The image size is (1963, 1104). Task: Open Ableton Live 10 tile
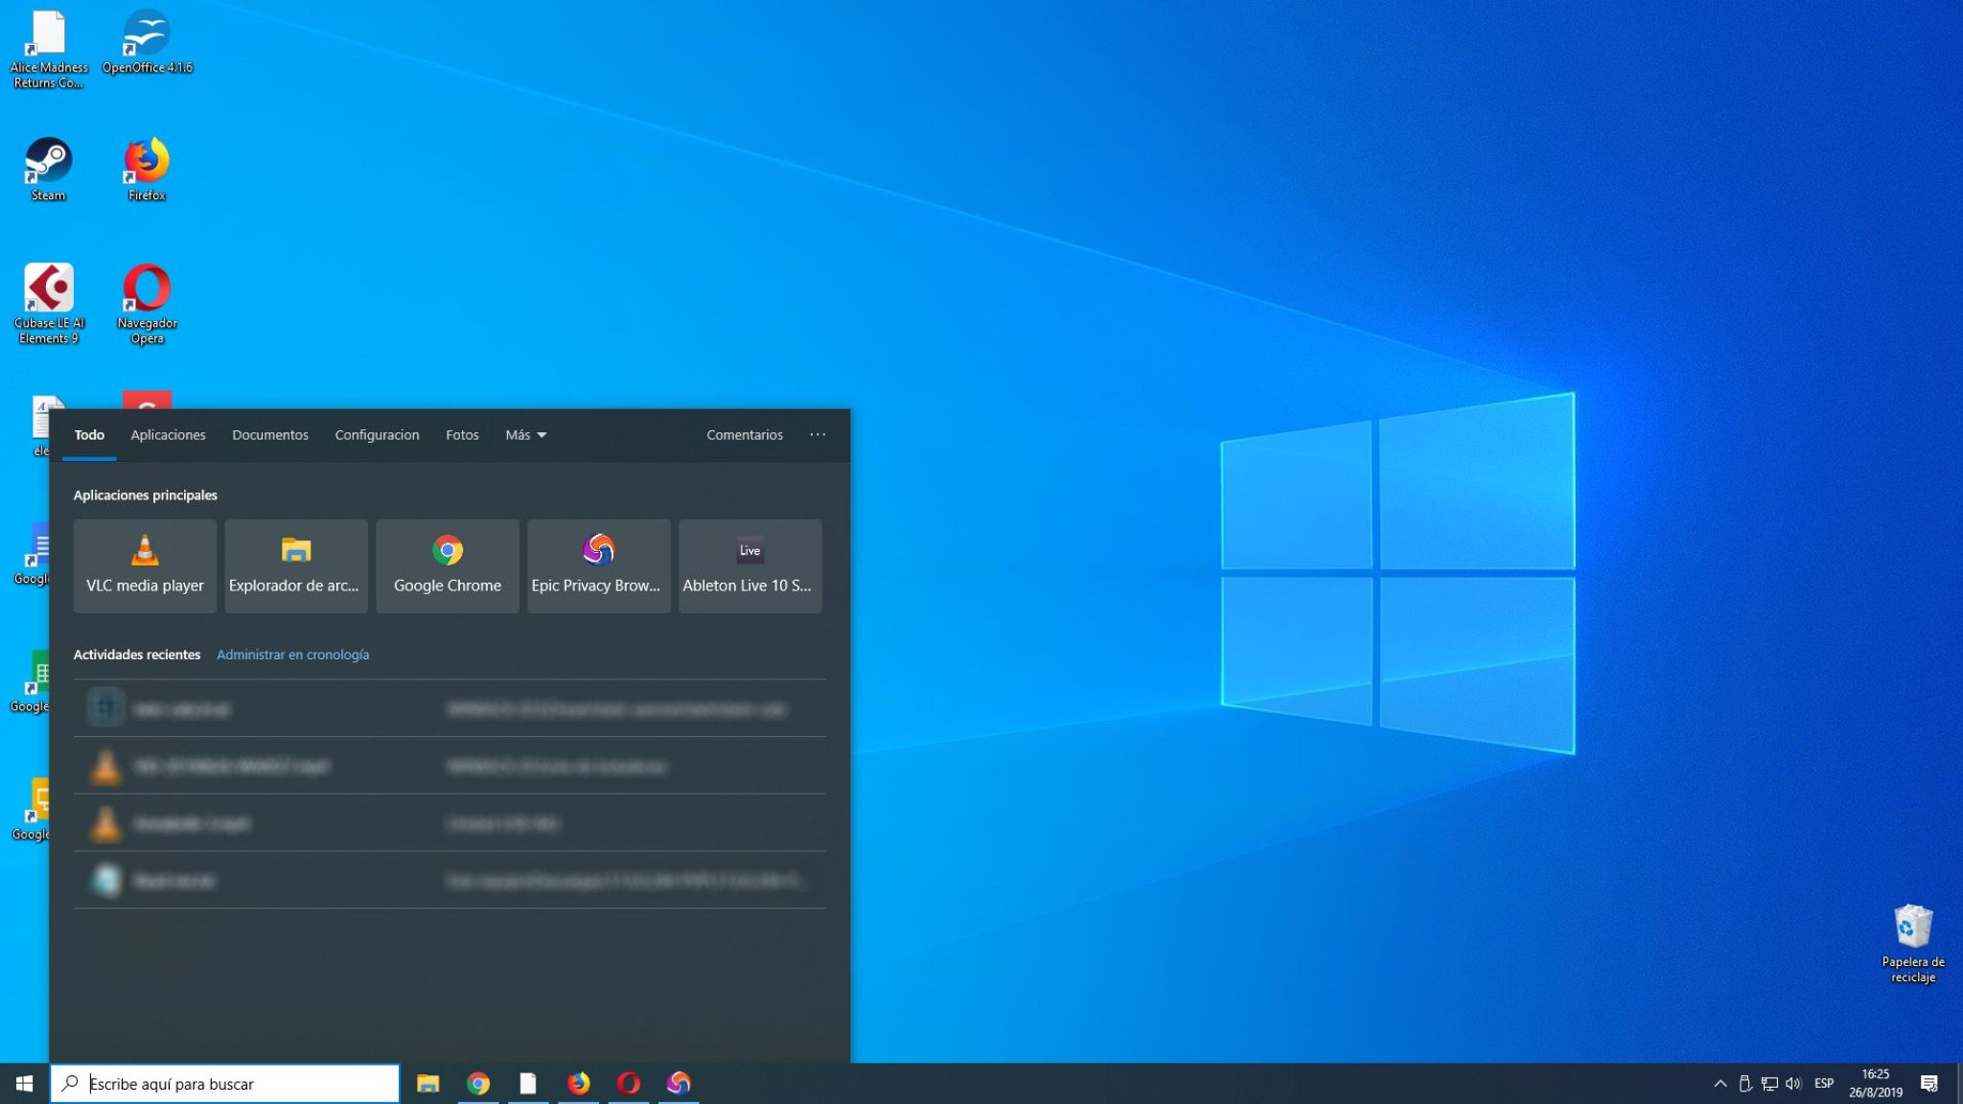click(750, 565)
